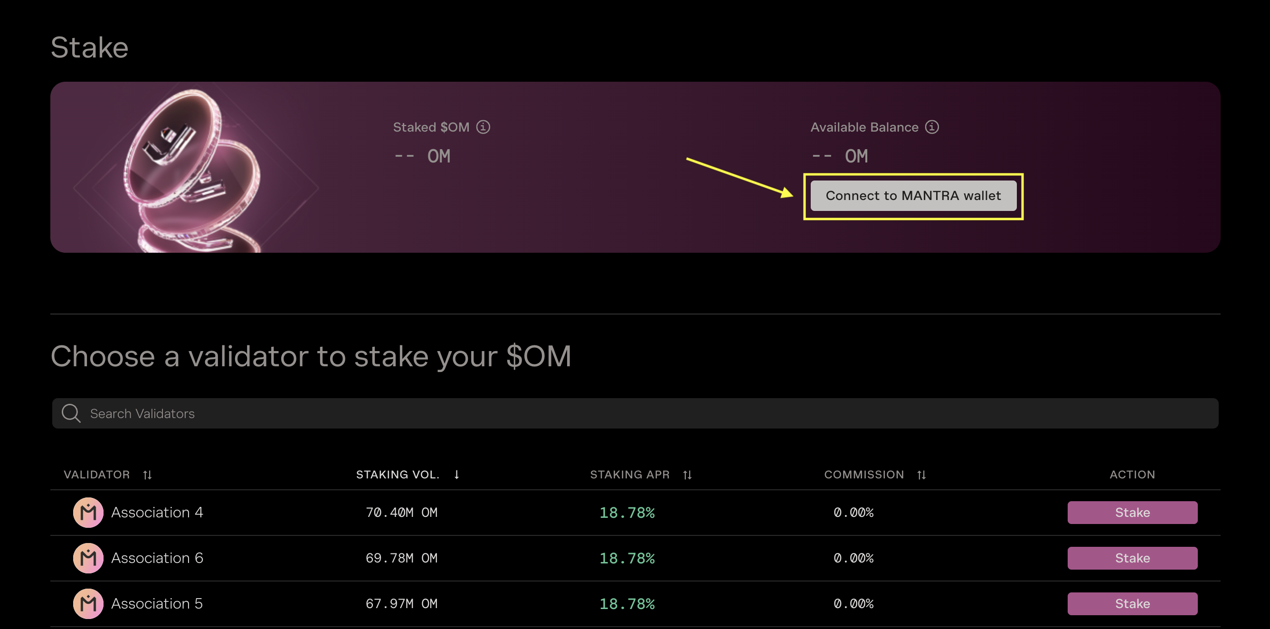This screenshot has width=1270, height=629.
Task: Click the Staked $OM info icon
Action: (x=483, y=127)
